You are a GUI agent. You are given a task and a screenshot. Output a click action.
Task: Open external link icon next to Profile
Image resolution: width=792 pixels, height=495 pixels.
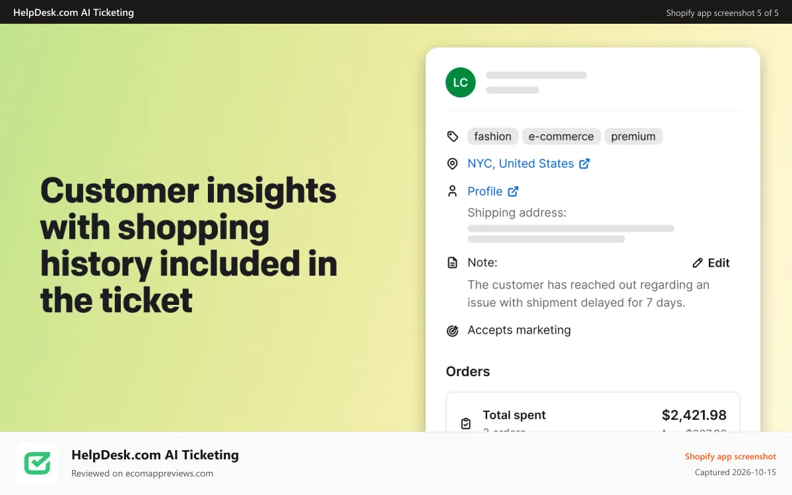pyautogui.click(x=513, y=191)
